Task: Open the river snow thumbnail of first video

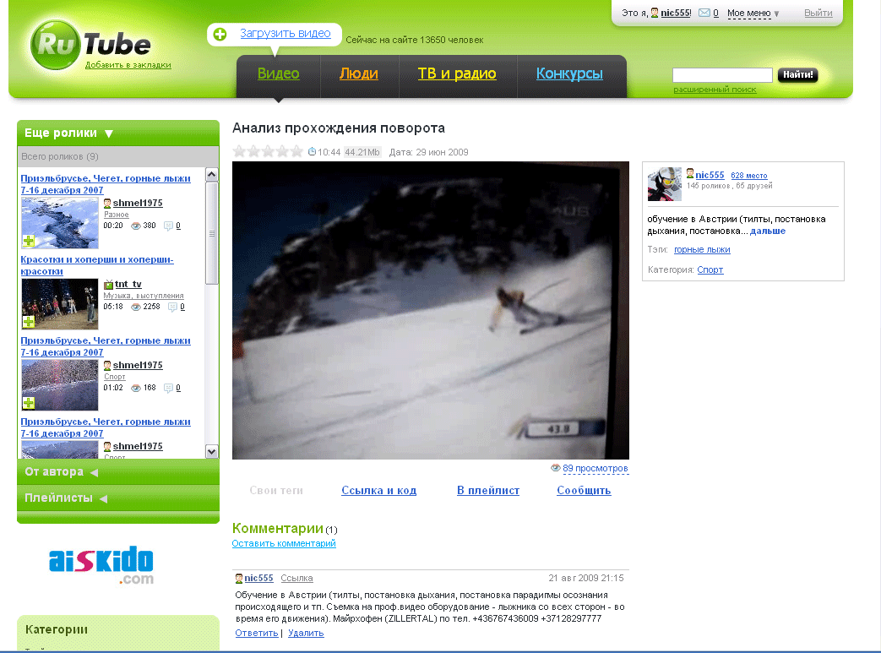Action: tap(60, 223)
